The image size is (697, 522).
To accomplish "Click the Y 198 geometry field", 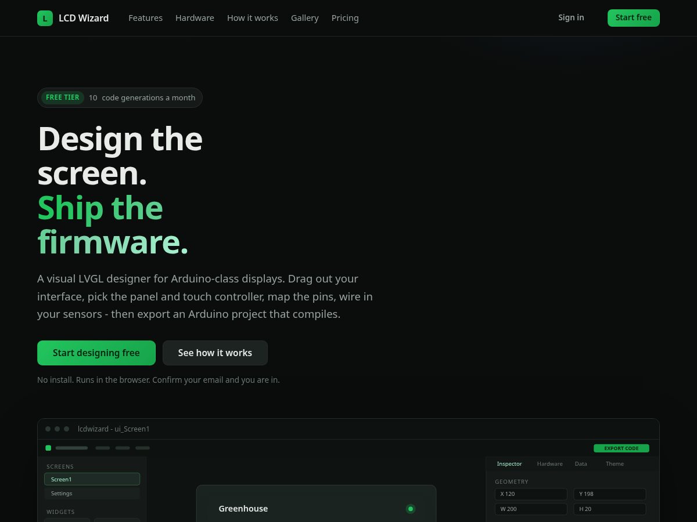I will coord(610,494).
